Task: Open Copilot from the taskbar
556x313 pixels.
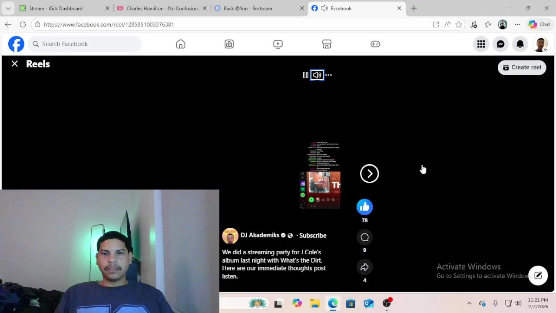Action: 297,303
